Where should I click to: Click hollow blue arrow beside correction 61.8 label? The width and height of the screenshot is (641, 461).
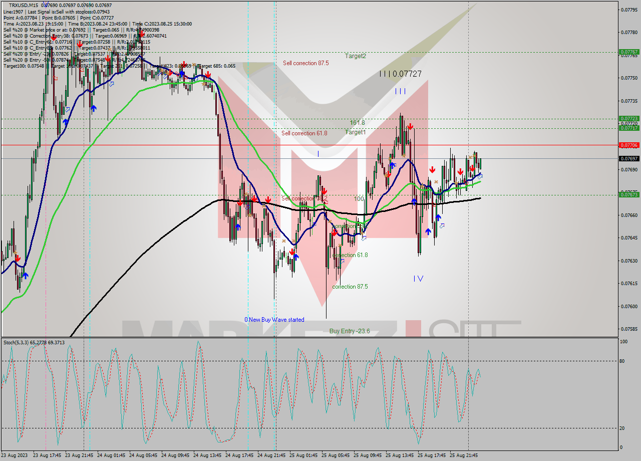(x=342, y=261)
